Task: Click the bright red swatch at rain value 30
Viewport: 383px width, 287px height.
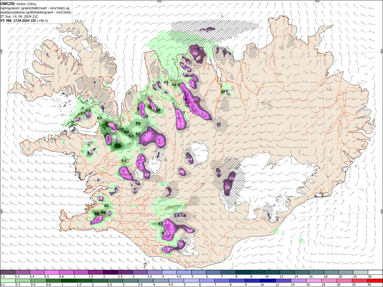Action: pyautogui.click(x=375, y=281)
